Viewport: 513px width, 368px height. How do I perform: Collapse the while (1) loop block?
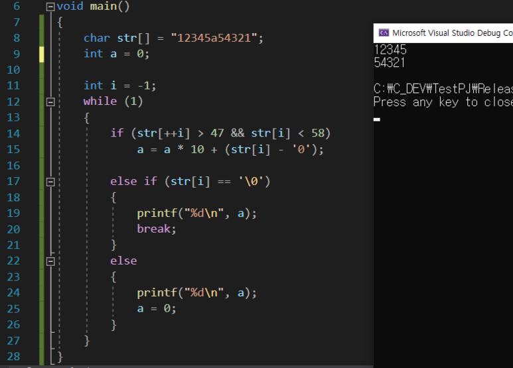[x=50, y=102]
